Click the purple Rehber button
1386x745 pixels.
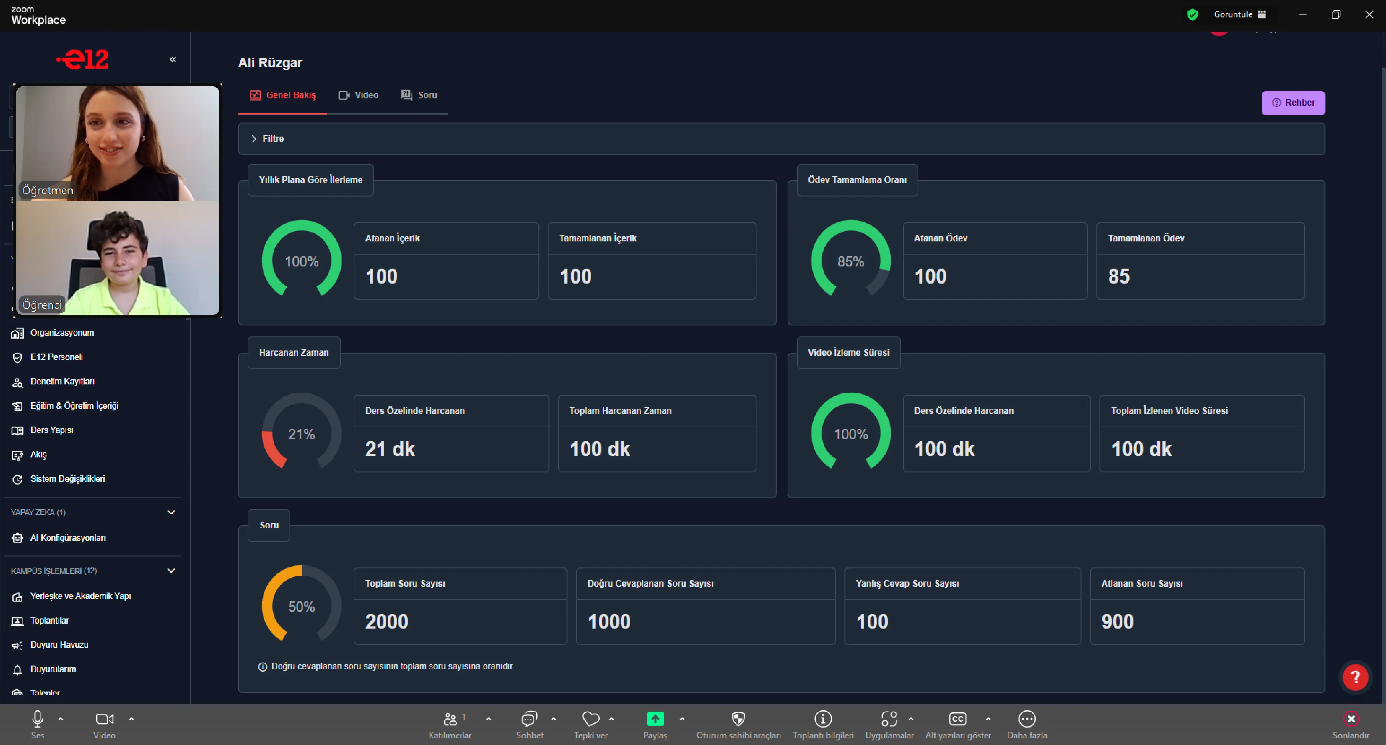click(1293, 103)
